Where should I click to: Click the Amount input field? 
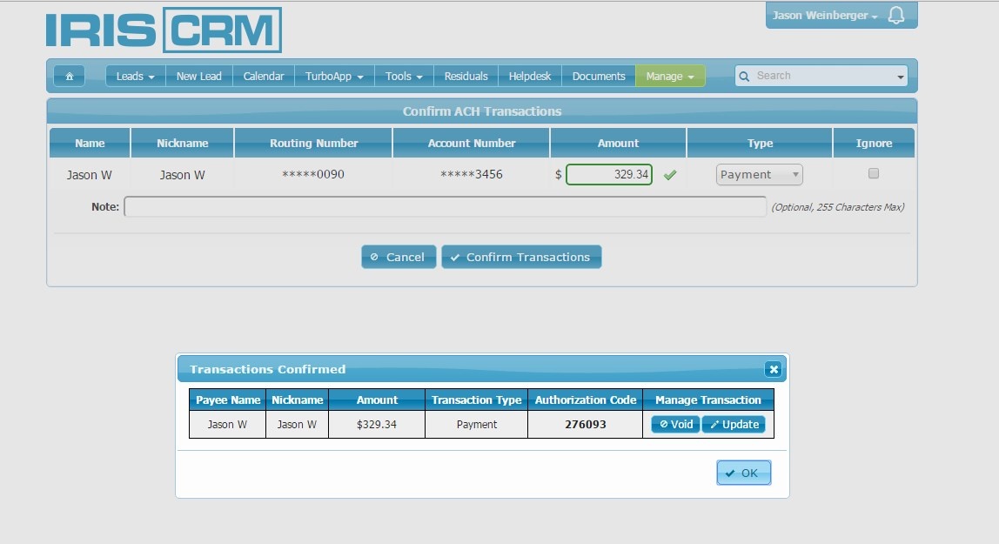click(608, 175)
